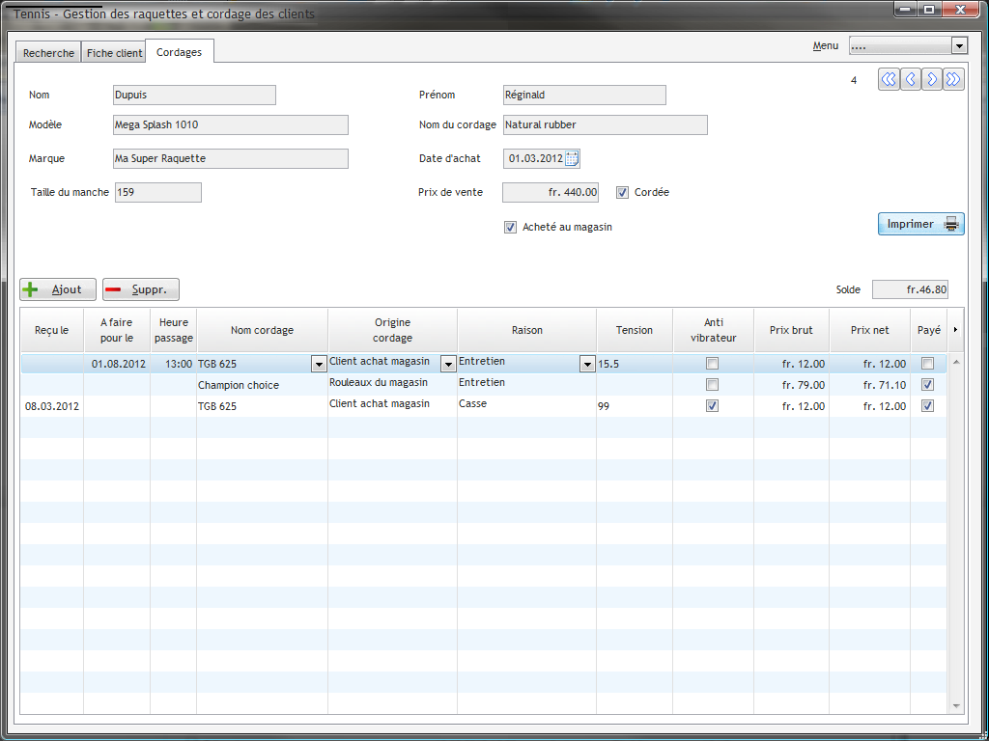Select the Cordages tab

point(179,52)
